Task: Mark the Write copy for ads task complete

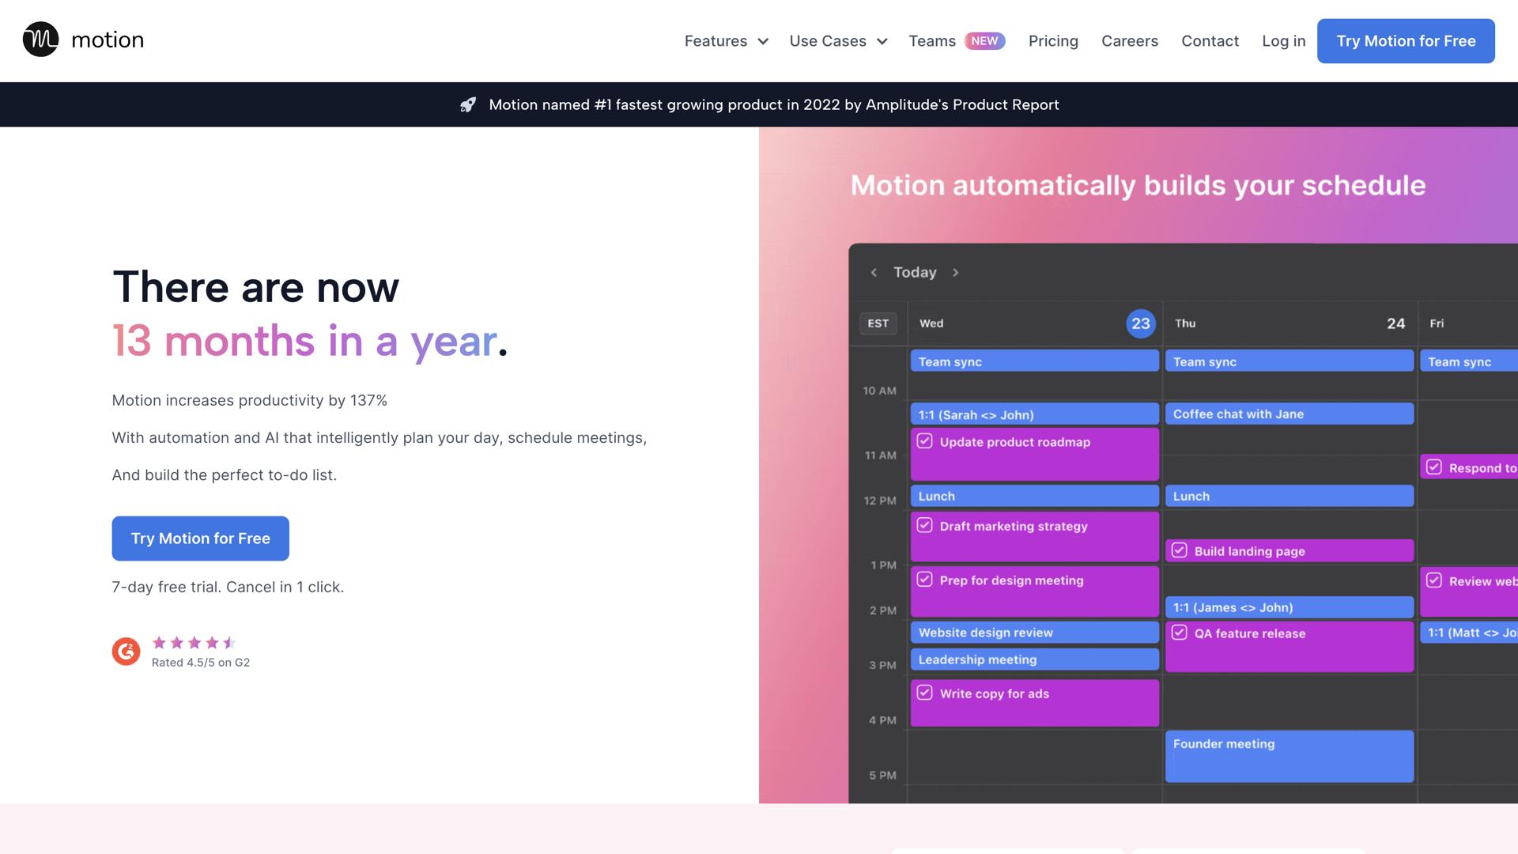Action: 925,692
